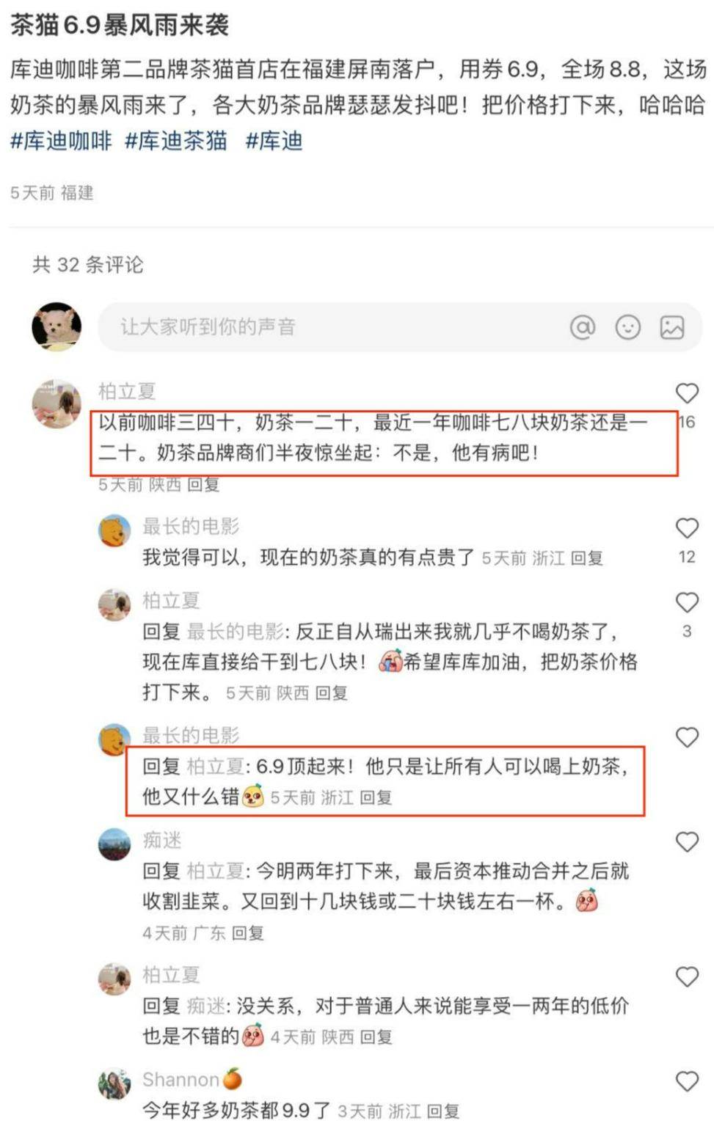
Task: Like 最长的电影's comment with 12 likes
Action: 687,528
